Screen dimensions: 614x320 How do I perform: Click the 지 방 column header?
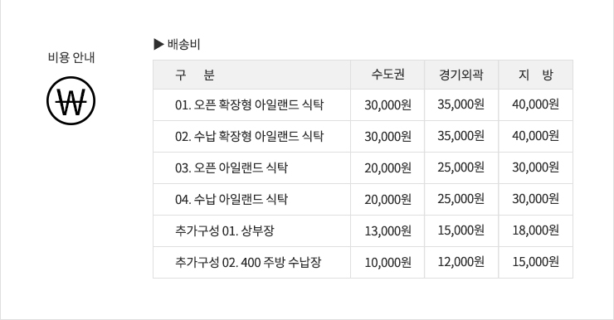click(536, 75)
